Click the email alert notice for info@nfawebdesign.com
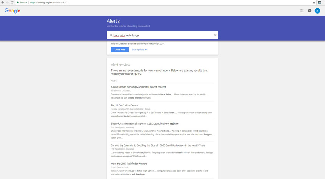 pyautogui.click(x=138, y=43)
